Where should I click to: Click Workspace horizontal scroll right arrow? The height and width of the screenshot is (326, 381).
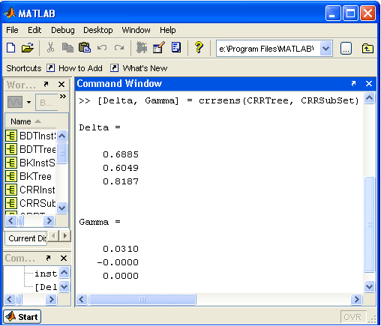tap(49, 221)
